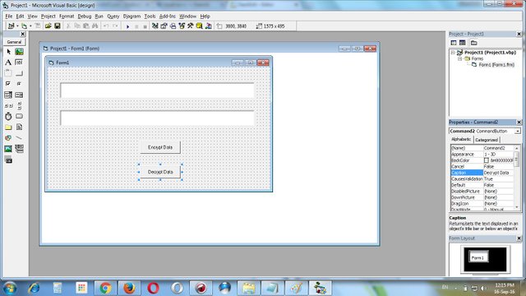Switch to the Alphabetic properties tab

(x=461, y=139)
